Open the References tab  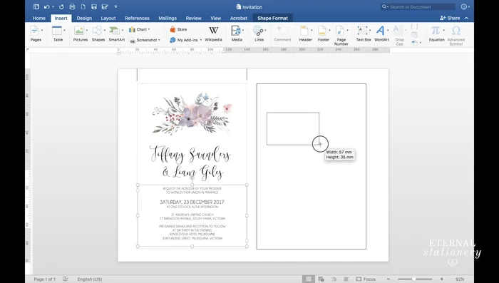click(137, 18)
